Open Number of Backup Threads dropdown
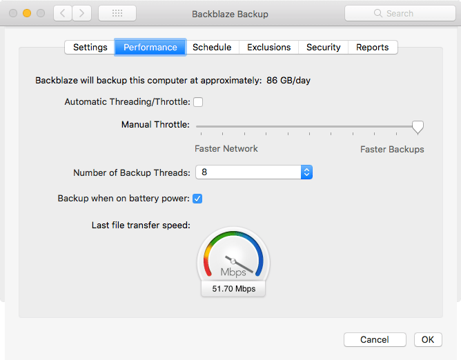461x360 pixels. (254, 172)
